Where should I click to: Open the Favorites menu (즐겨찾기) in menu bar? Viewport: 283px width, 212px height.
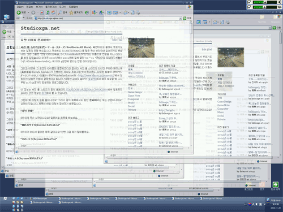click(51, 7)
